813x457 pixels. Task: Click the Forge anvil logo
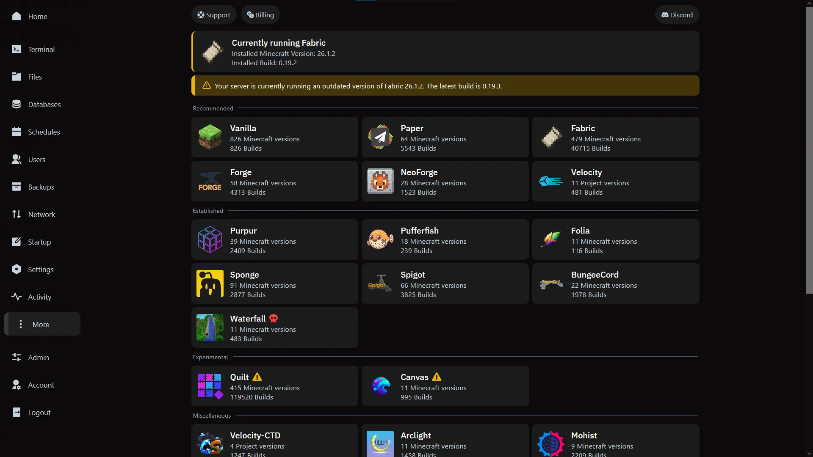tap(210, 181)
